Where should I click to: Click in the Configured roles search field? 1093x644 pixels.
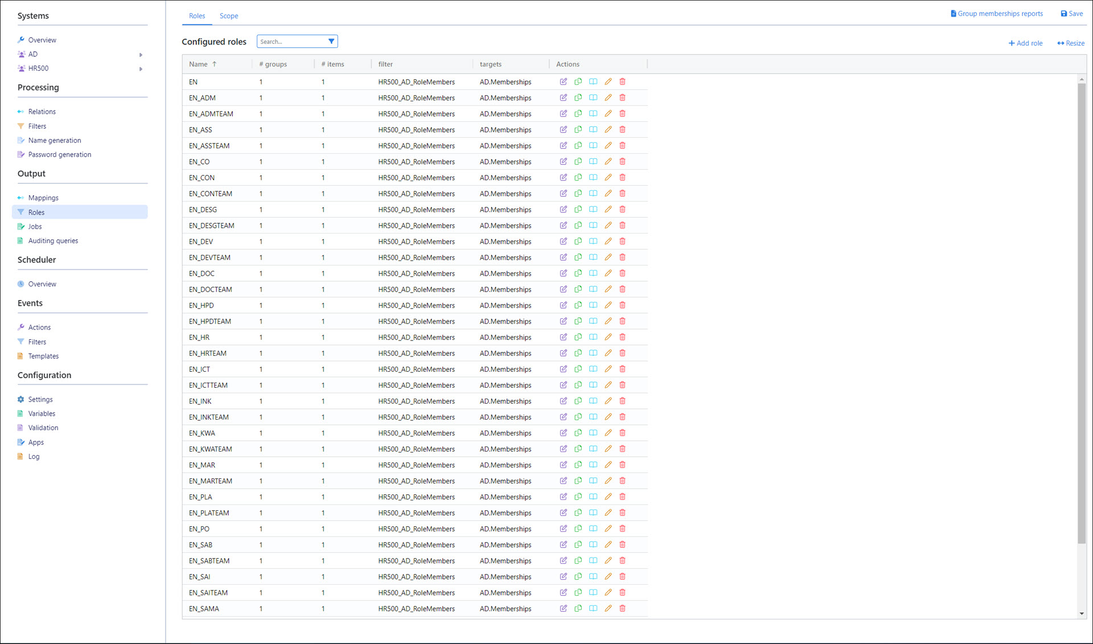click(291, 42)
